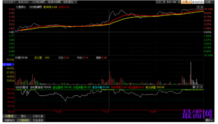Click the icon next to 分价 button
Screen dimensions: 218x124
pyautogui.click(x=164, y=2)
